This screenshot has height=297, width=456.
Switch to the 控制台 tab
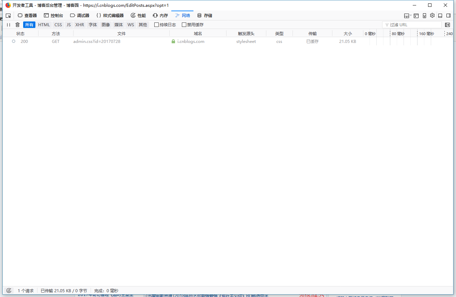click(x=53, y=16)
